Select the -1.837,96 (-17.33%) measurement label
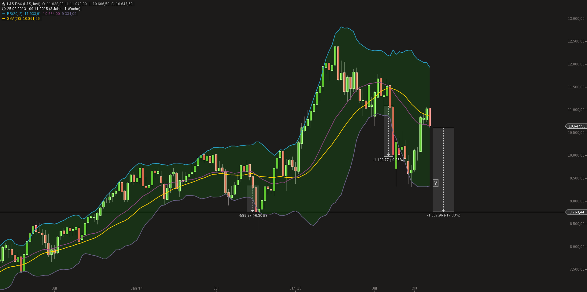 [444, 215]
